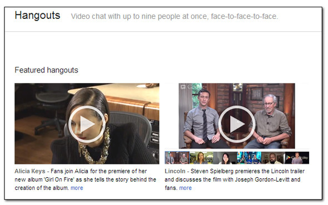Click the 'Video chat with up to nine people' tagline

point(175,16)
